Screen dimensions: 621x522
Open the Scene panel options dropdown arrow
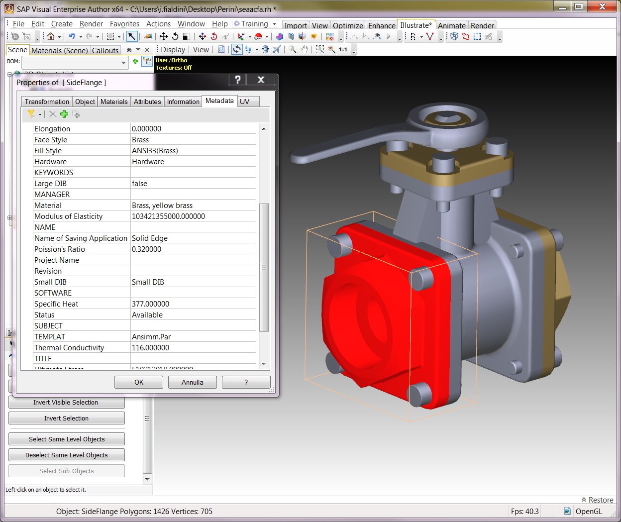click(x=138, y=50)
